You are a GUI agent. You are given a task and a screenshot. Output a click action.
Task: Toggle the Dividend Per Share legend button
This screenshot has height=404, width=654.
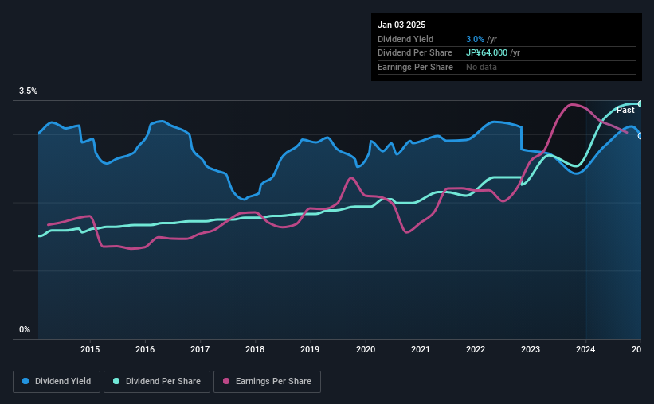[x=157, y=382]
